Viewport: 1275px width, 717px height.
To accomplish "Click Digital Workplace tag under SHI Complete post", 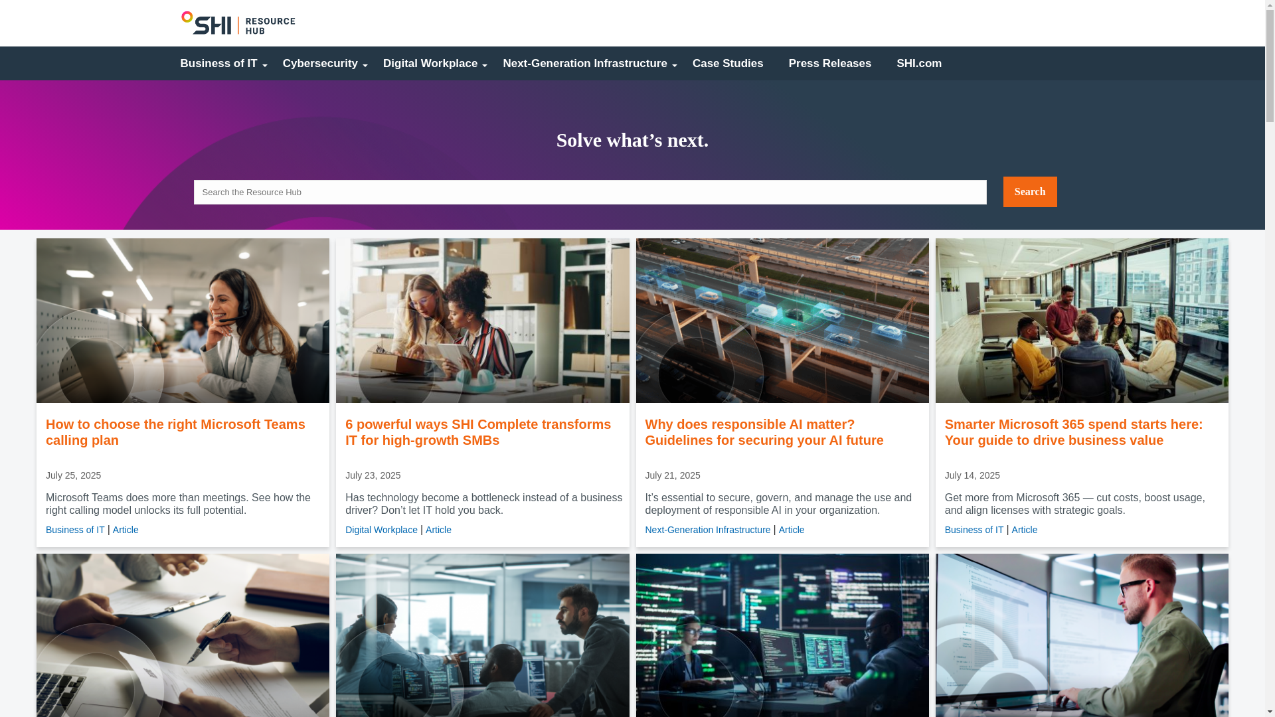I will point(381,530).
